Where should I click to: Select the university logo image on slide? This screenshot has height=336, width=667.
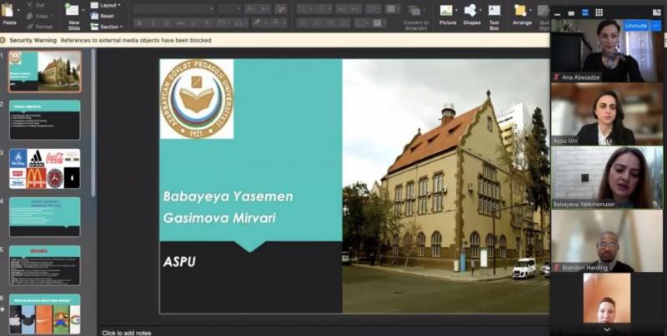point(197,99)
